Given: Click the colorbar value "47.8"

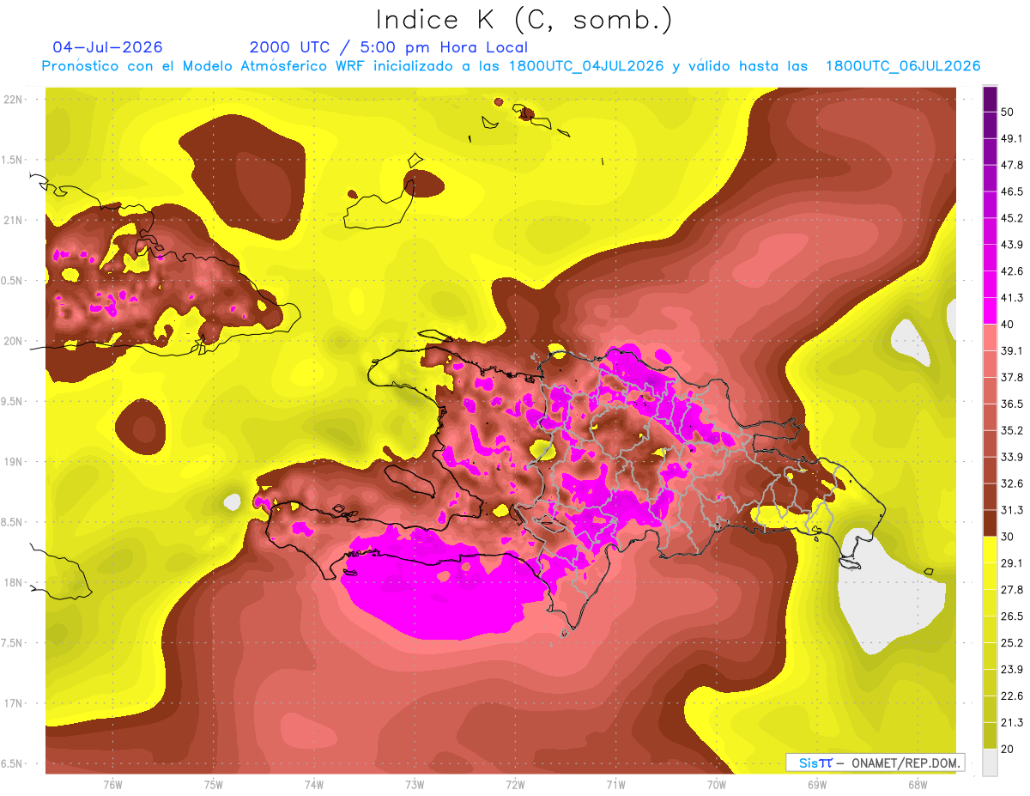Looking at the screenshot, I should [1013, 165].
